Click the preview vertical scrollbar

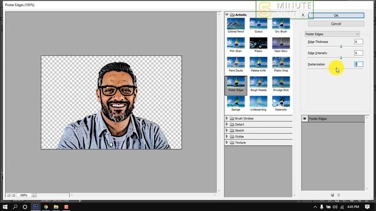[x=219, y=102]
